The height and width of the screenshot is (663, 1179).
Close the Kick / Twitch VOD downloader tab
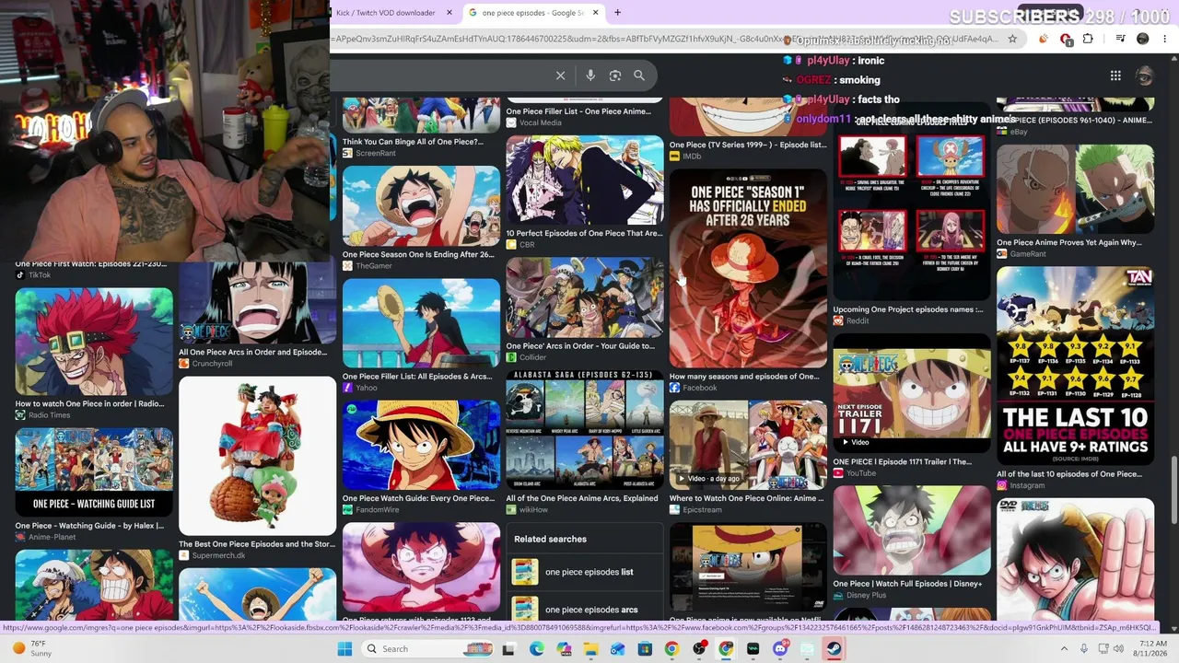point(449,13)
